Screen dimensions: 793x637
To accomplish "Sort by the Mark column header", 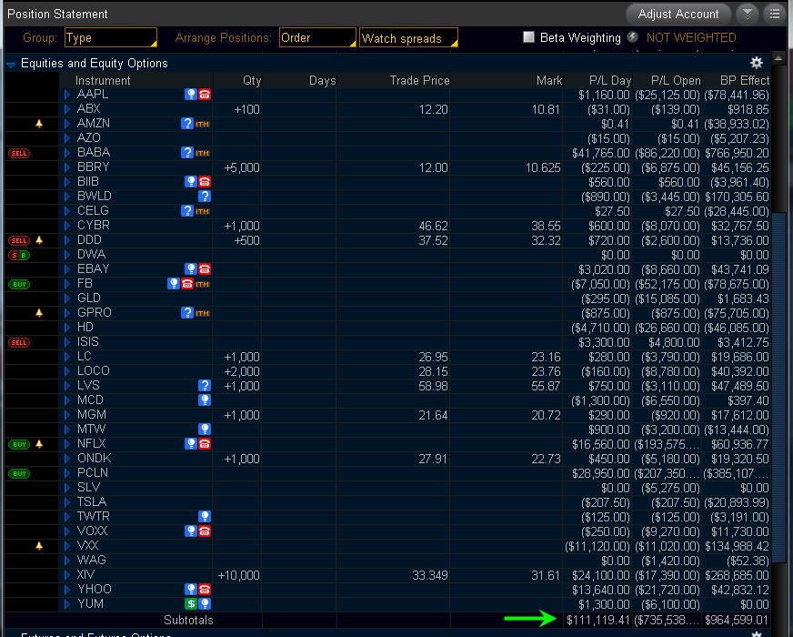I will [x=549, y=80].
